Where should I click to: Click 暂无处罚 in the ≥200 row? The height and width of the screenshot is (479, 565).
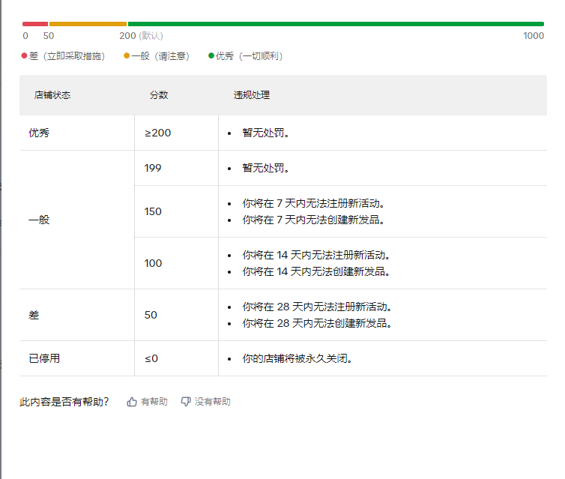(266, 133)
